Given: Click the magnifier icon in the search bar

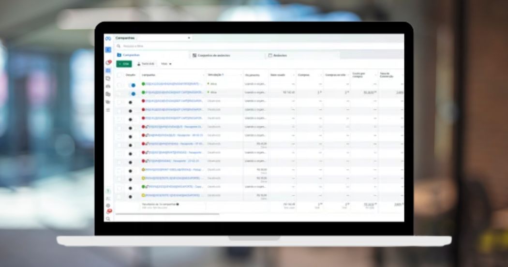Looking at the screenshot, I should 119,46.
